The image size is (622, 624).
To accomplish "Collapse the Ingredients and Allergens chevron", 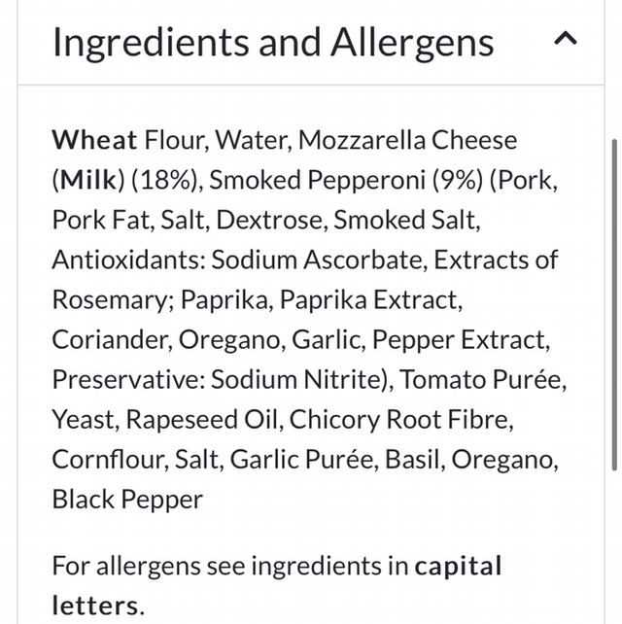I will pyautogui.click(x=565, y=39).
